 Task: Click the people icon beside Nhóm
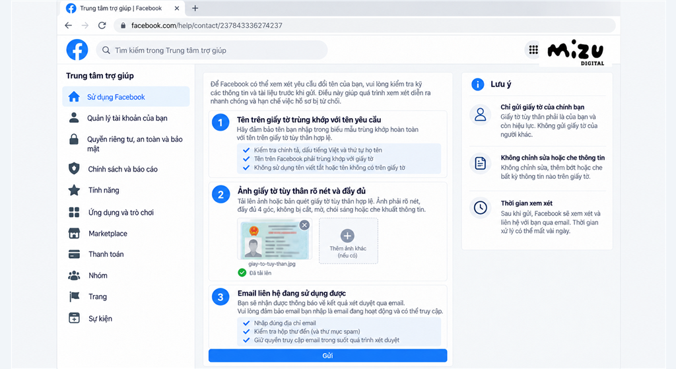pos(74,275)
